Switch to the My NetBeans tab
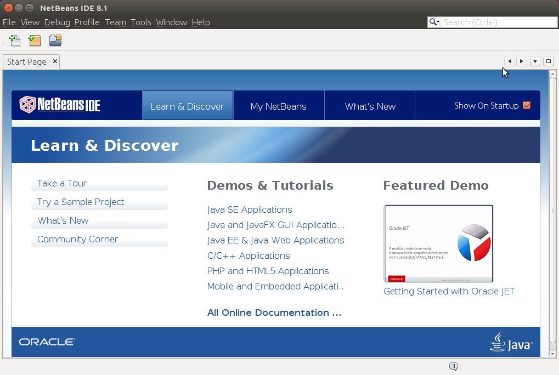The height and width of the screenshot is (375, 559). point(279,106)
